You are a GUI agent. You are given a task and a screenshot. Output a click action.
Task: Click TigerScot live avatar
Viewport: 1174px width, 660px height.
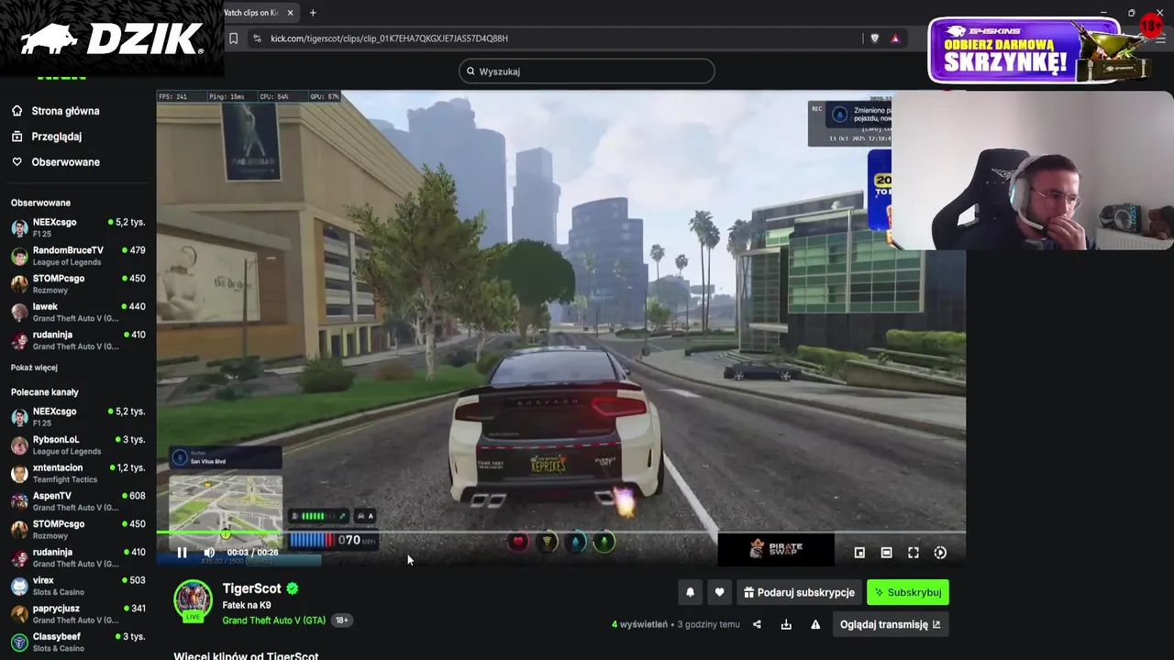[x=193, y=601]
